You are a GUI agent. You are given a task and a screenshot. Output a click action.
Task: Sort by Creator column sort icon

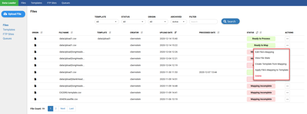tap(142, 32)
